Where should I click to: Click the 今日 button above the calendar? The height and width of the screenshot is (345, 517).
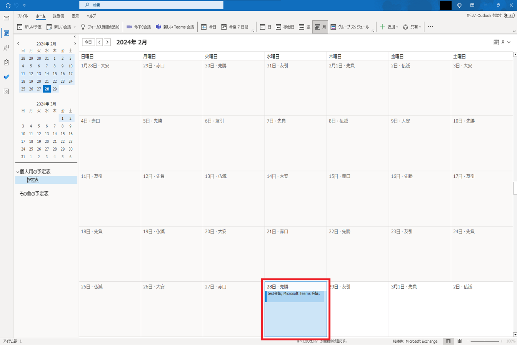[x=88, y=42]
